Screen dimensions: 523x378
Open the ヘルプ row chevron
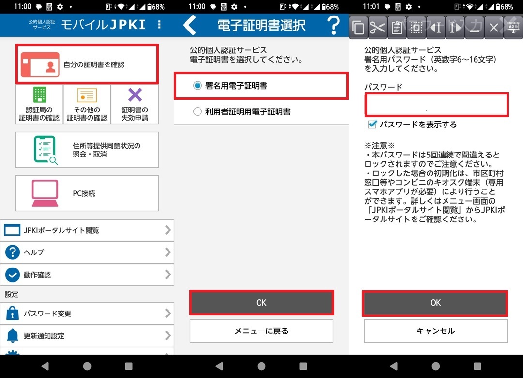tap(168, 252)
